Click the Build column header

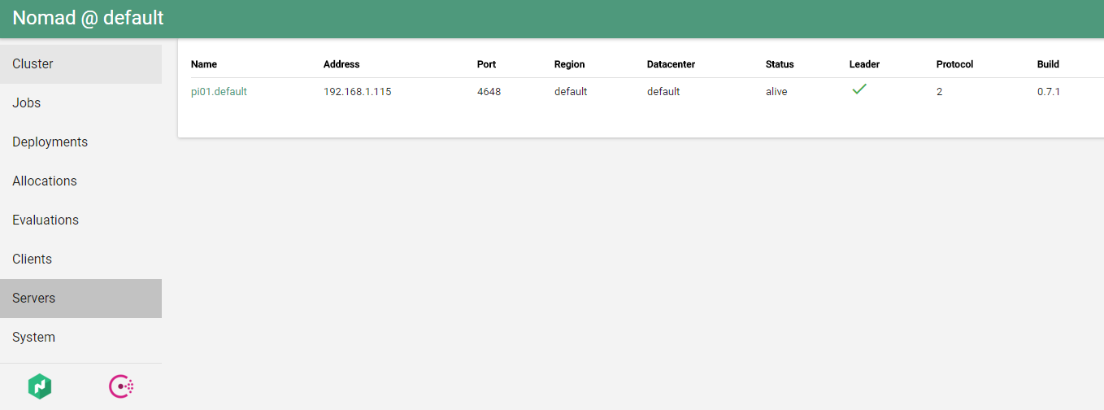[1048, 64]
